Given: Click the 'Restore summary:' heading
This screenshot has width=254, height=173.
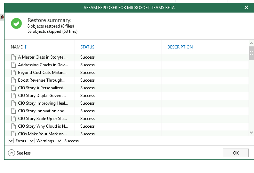Looking at the screenshot, I should 49,20.
